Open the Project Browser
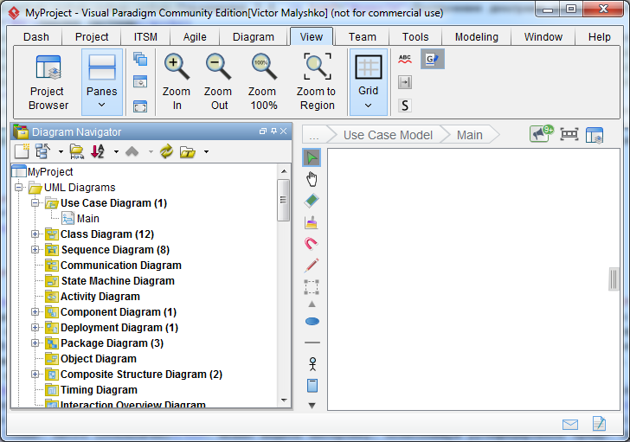Viewport: 630px width, 442px height. pyautogui.click(x=48, y=82)
